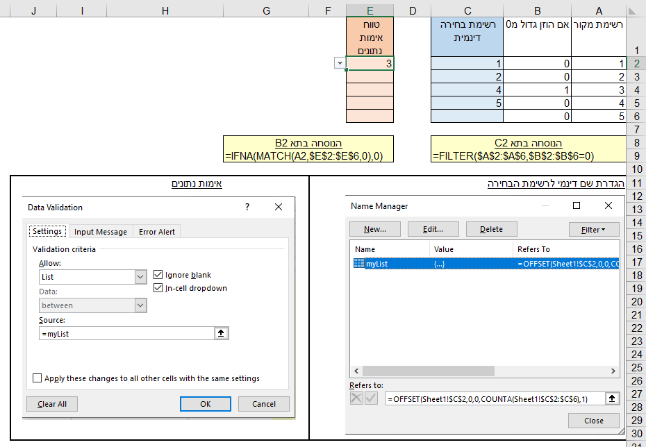Click cell E2 containing 3
646x447 pixels.
coord(370,63)
